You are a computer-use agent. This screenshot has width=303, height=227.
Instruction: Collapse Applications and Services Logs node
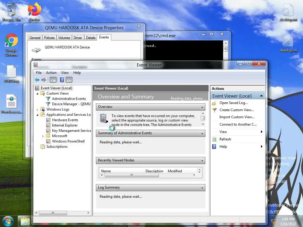[x=38, y=115]
